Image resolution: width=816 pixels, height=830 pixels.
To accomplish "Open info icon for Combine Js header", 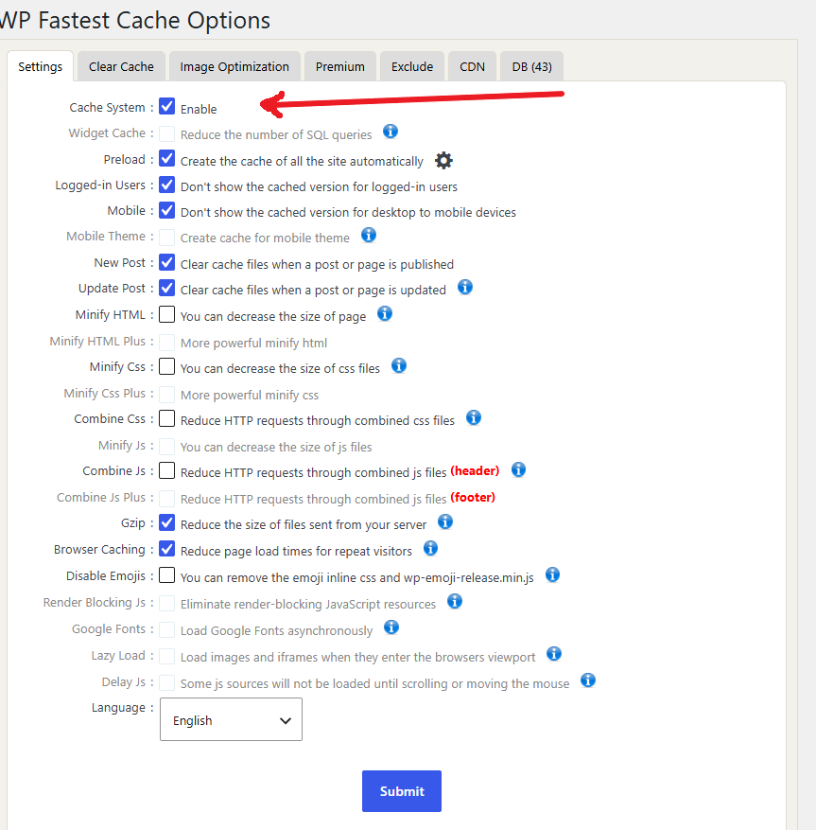I will click(x=518, y=469).
